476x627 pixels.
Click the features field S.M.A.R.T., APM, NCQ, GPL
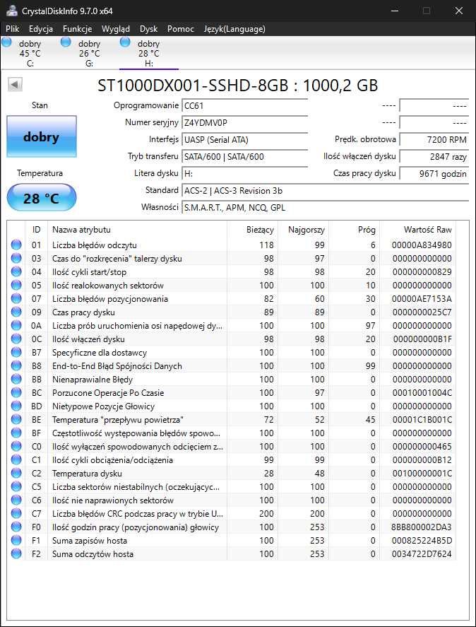[x=326, y=208]
